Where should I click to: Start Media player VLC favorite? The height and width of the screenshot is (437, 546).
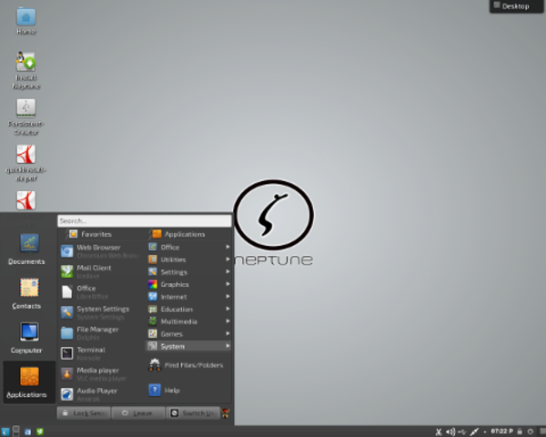[x=100, y=374]
